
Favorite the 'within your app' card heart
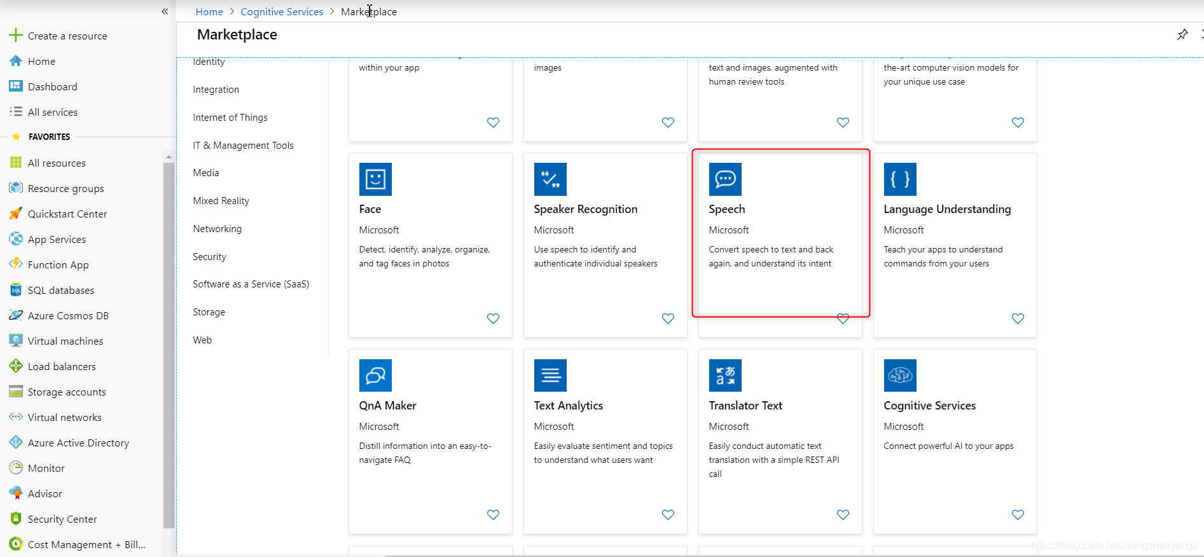click(493, 123)
